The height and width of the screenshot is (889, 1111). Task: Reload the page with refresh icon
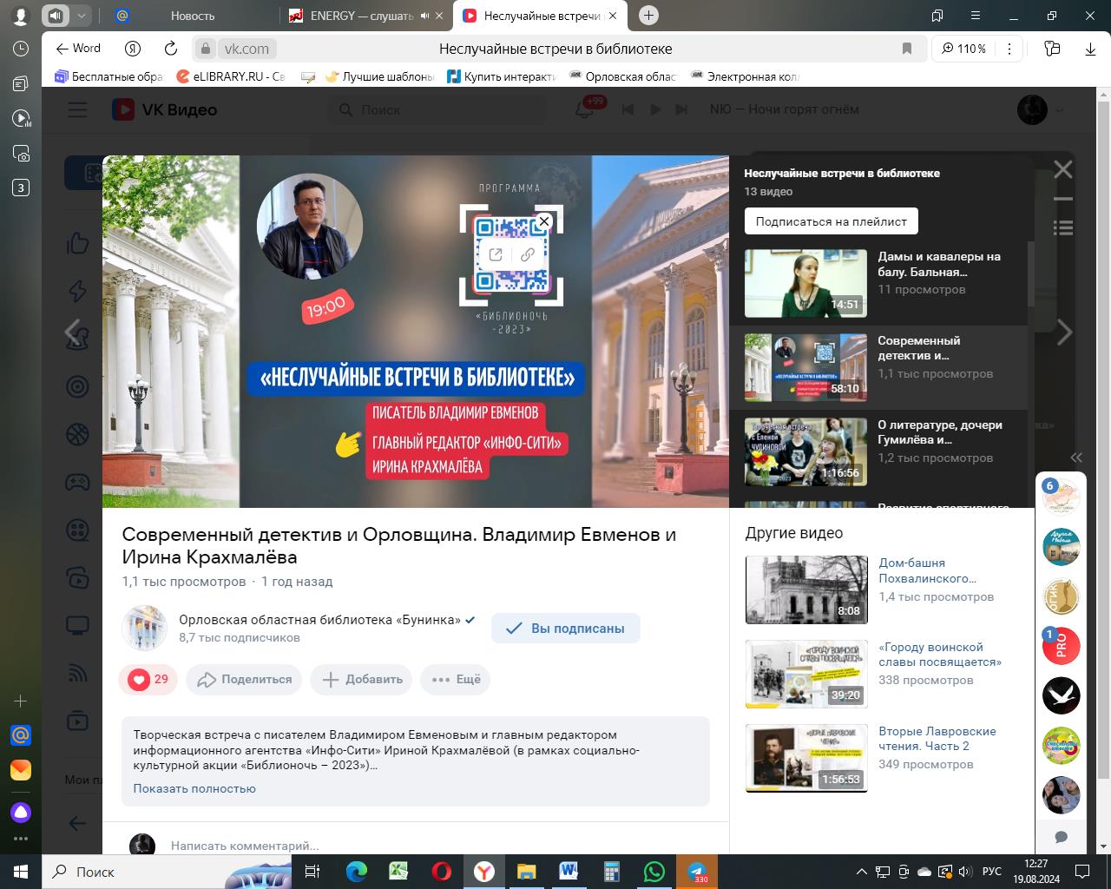[x=171, y=49]
